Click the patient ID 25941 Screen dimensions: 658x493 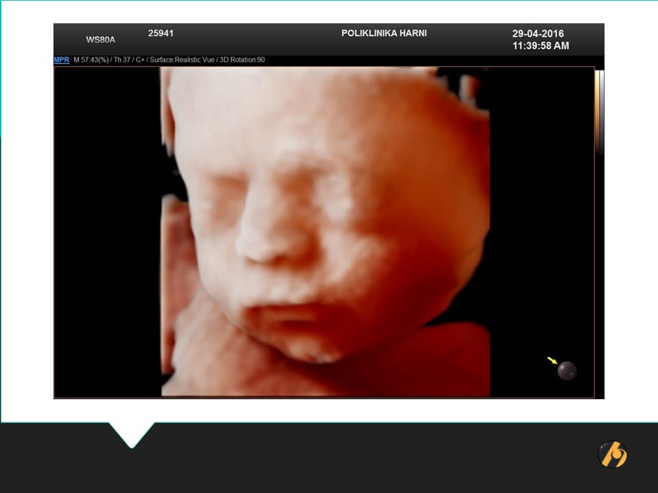point(161,33)
